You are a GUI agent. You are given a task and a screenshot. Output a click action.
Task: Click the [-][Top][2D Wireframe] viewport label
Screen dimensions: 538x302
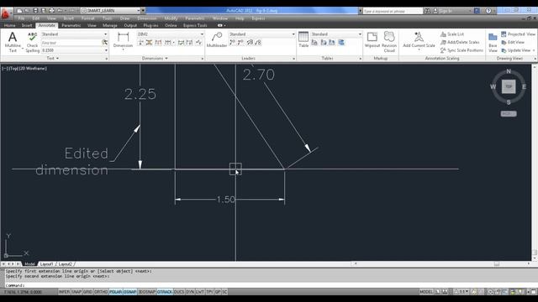[24, 69]
